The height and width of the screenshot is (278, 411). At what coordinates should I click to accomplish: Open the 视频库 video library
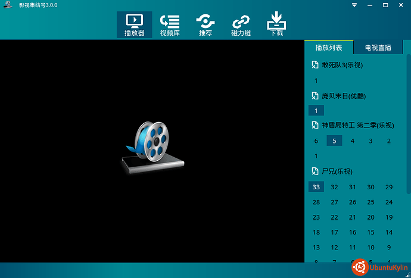[170, 25]
